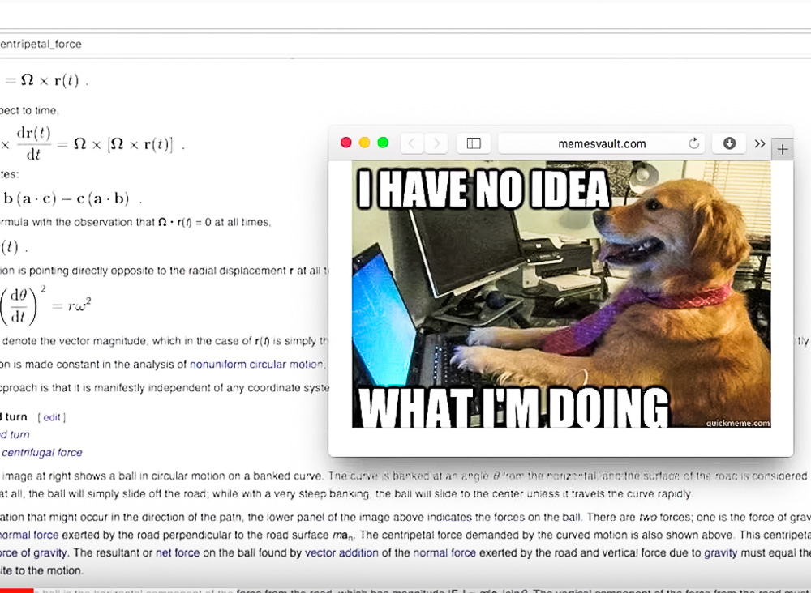The height and width of the screenshot is (593, 811).
Task: Open the 'net force' link
Action: pyautogui.click(x=174, y=552)
